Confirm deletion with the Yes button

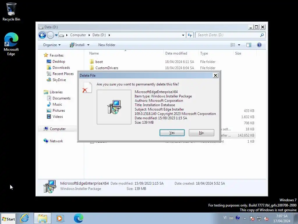pyautogui.click(x=172, y=133)
